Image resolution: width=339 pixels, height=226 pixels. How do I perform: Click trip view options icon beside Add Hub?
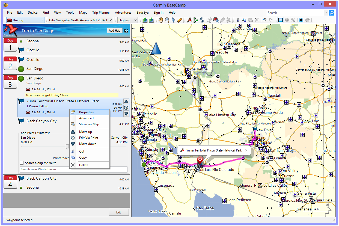pyautogui.click(x=126, y=31)
